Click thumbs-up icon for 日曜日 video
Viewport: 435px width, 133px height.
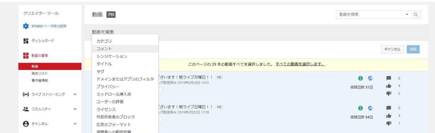click(x=389, y=116)
